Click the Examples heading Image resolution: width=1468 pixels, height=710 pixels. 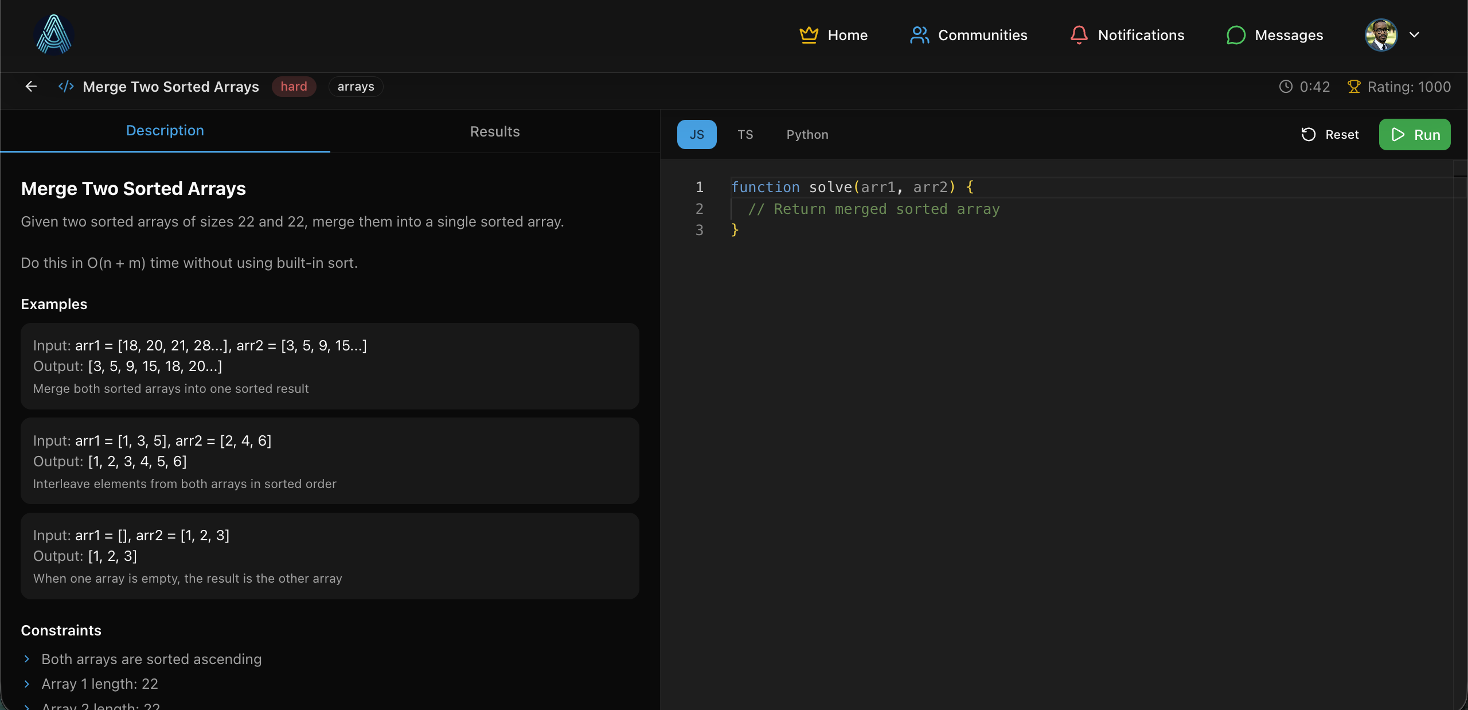(54, 304)
